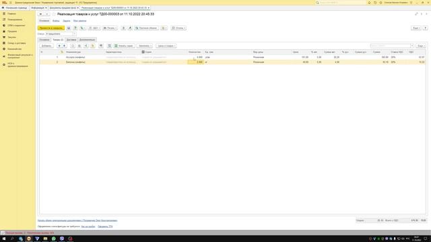Click the barcode search icon
431x242 pixels.
click(101, 46)
